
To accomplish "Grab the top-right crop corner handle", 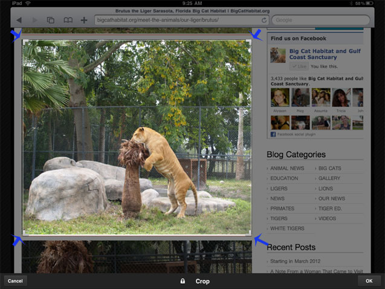I will pos(249,42).
